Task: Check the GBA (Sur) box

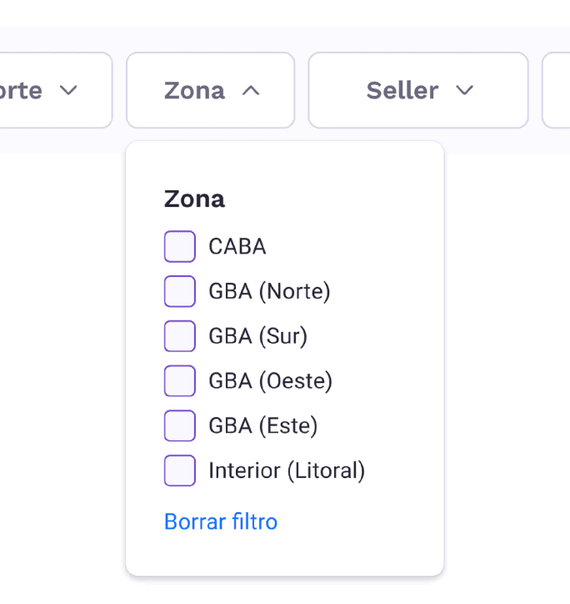Action: (180, 336)
